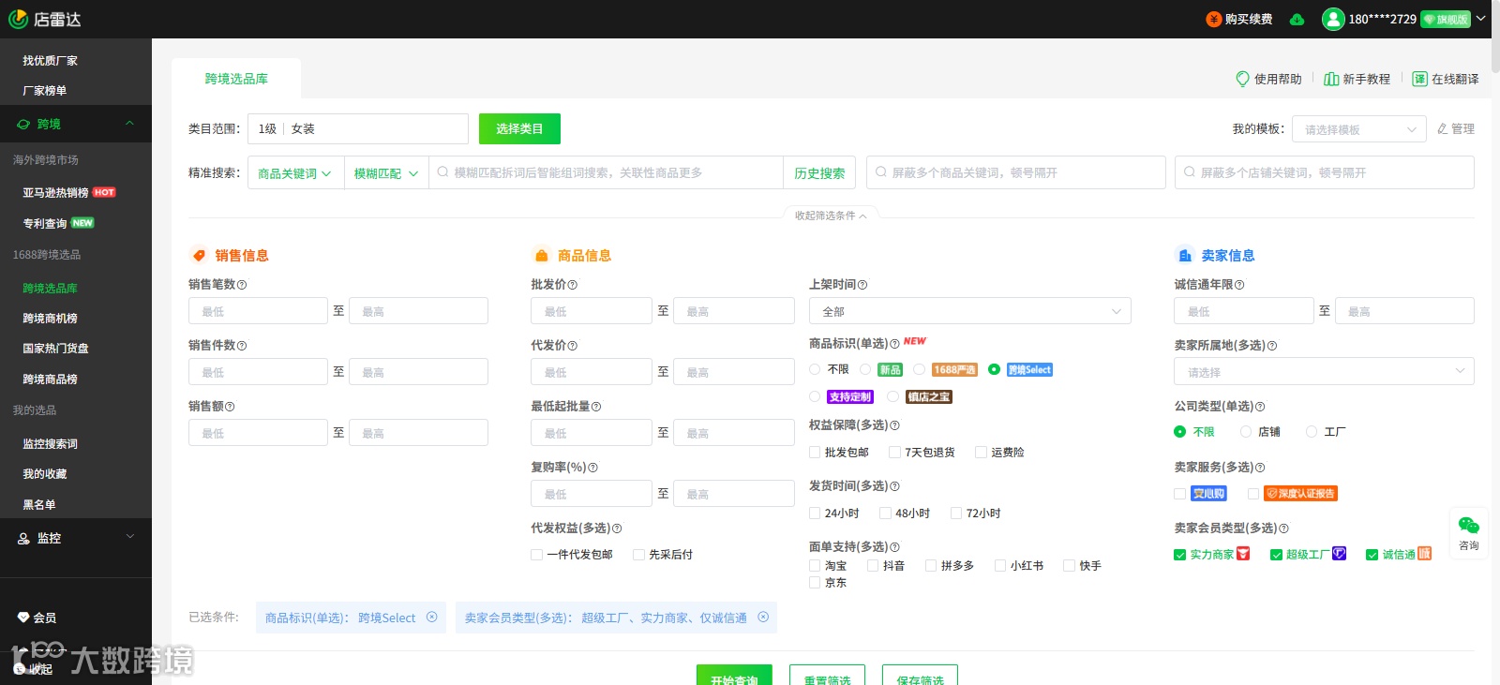Open the 购买续费 coin icon

(x=1214, y=19)
